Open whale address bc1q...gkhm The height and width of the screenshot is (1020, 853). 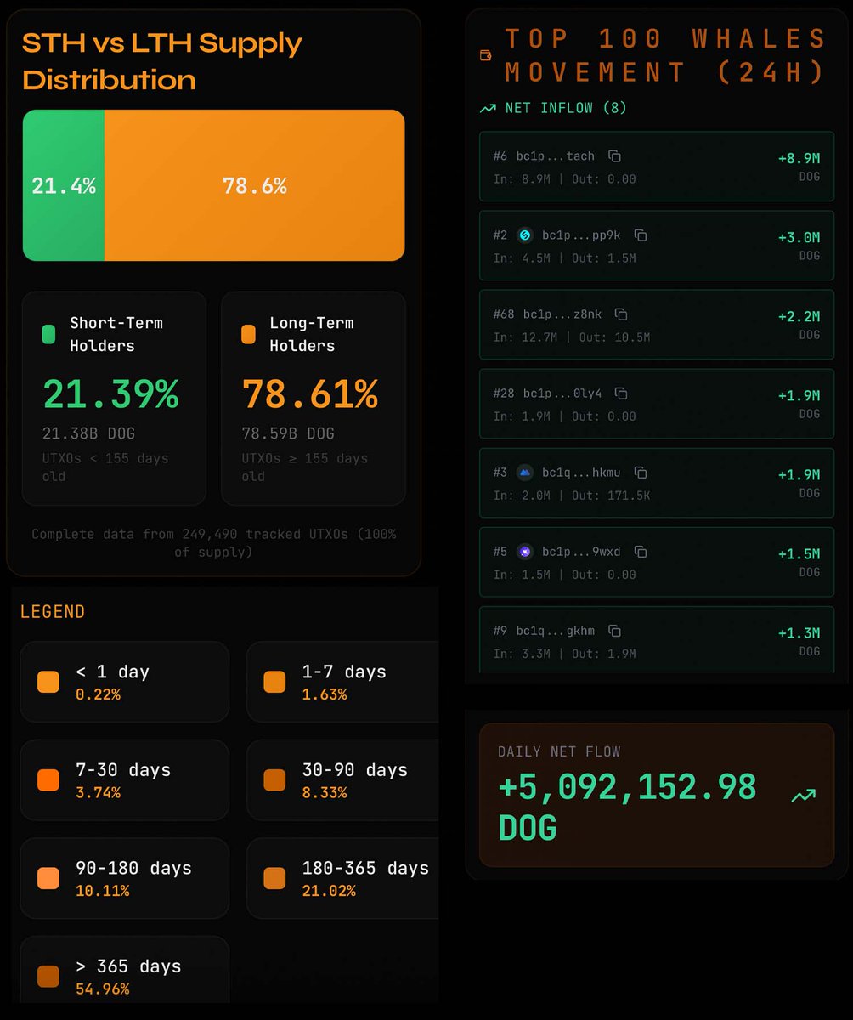tap(556, 631)
